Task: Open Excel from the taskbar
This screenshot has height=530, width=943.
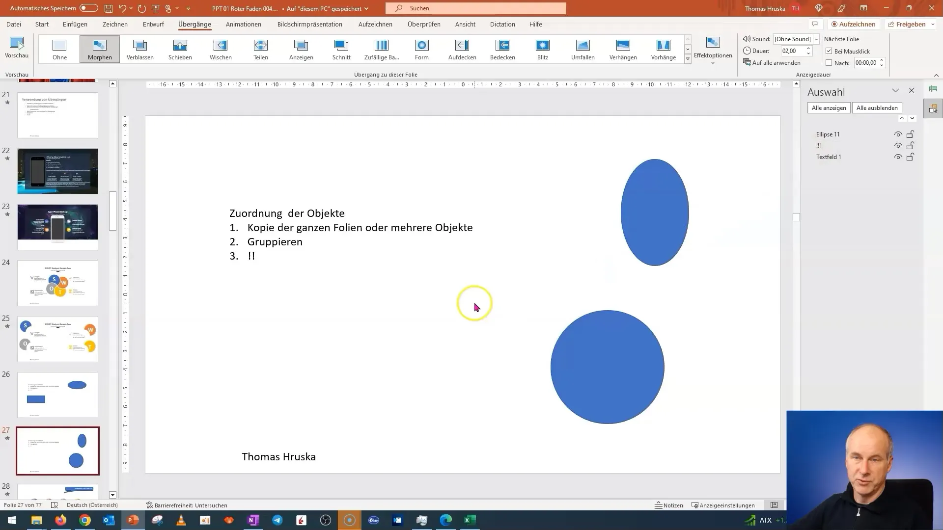Action: (470, 520)
